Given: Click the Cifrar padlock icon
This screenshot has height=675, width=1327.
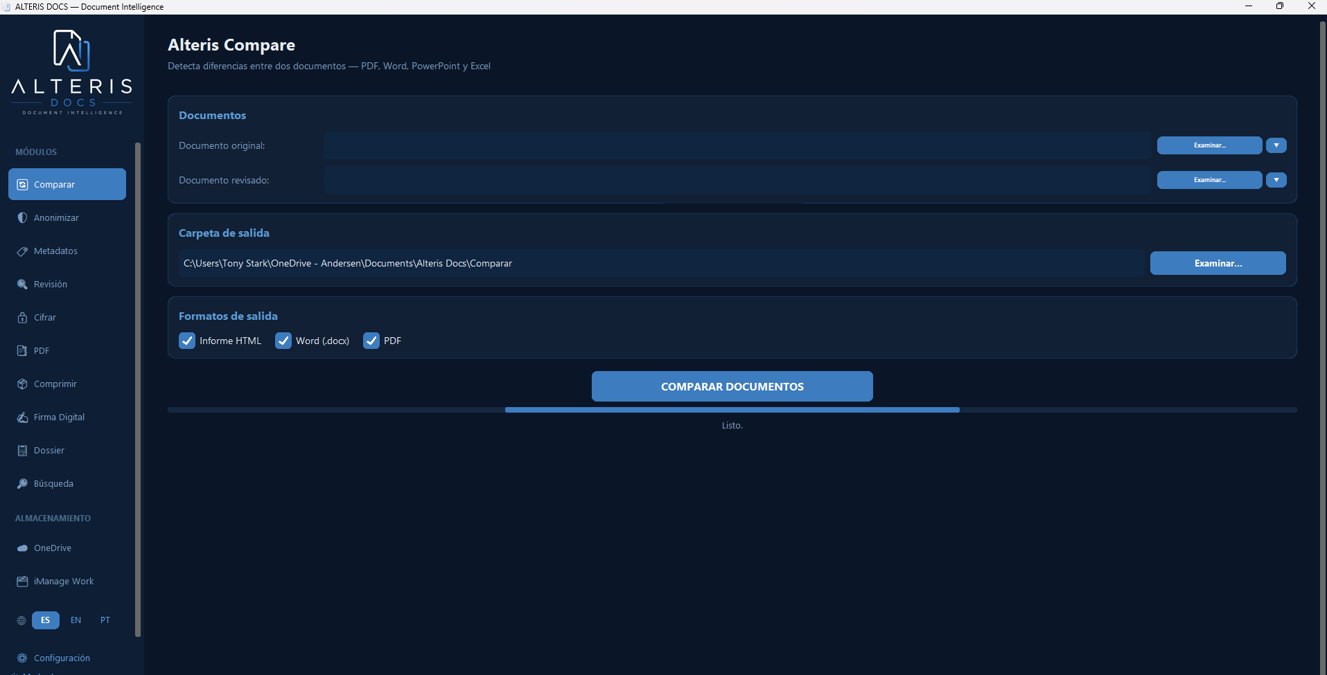Looking at the screenshot, I should click(22, 318).
